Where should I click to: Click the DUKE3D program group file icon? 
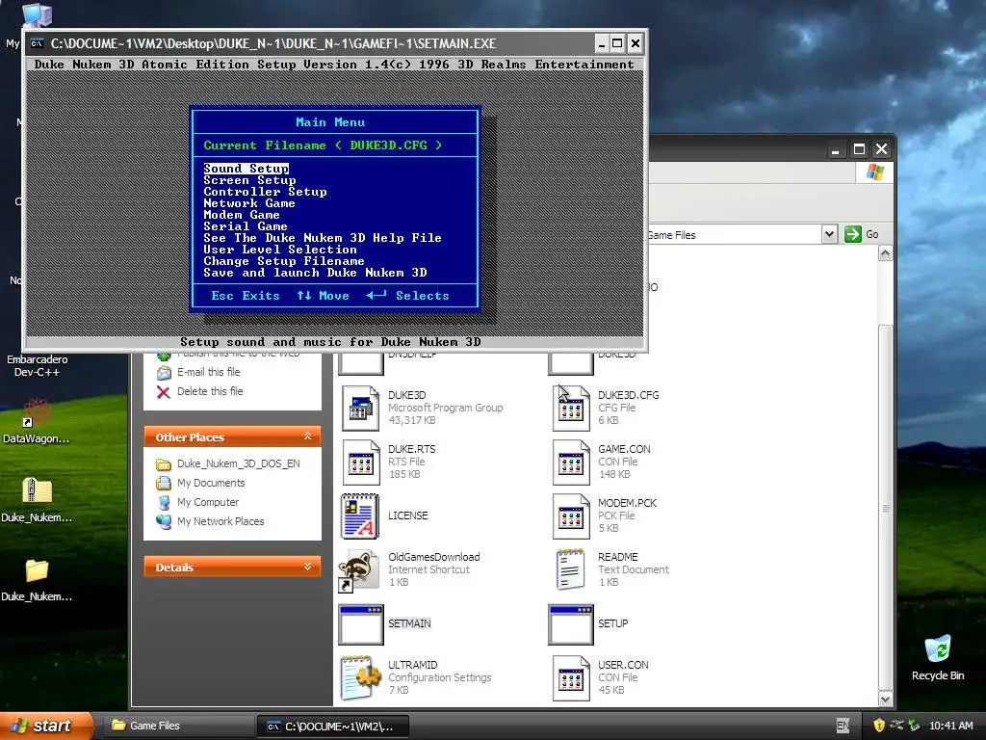[360, 408]
